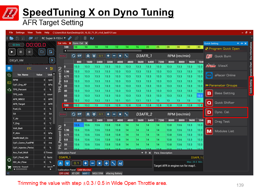Click the 0.1 step field in D3AFR_1 toolbar
Viewport: 259px width, 194px height.
coord(101,56)
